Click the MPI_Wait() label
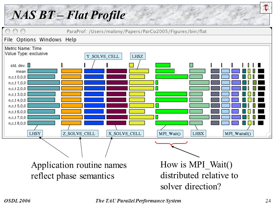274x205 pixels. [x=170, y=134]
